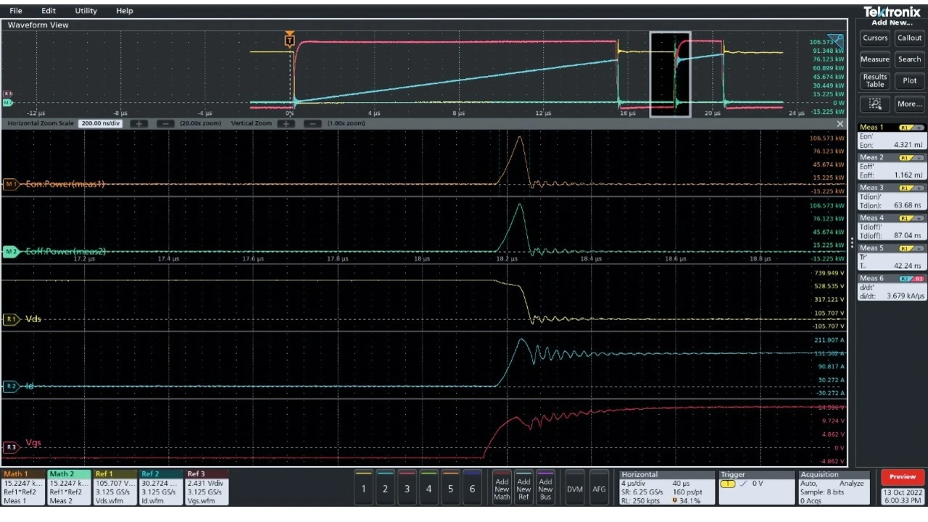Open the Meas 1 Eon badge
Image resolution: width=928 pixels, height=522 pixels.
pyautogui.click(x=892, y=136)
